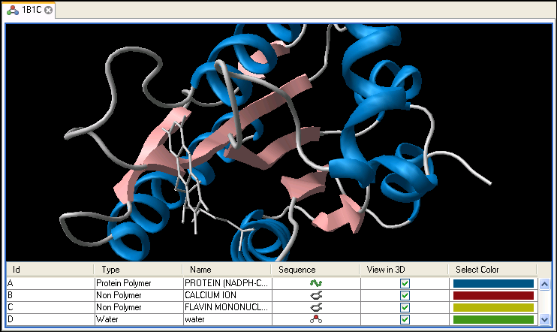Viewport: 557px width, 332px height.
Task: Select the Id cell 'B'
Action: click(50, 295)
